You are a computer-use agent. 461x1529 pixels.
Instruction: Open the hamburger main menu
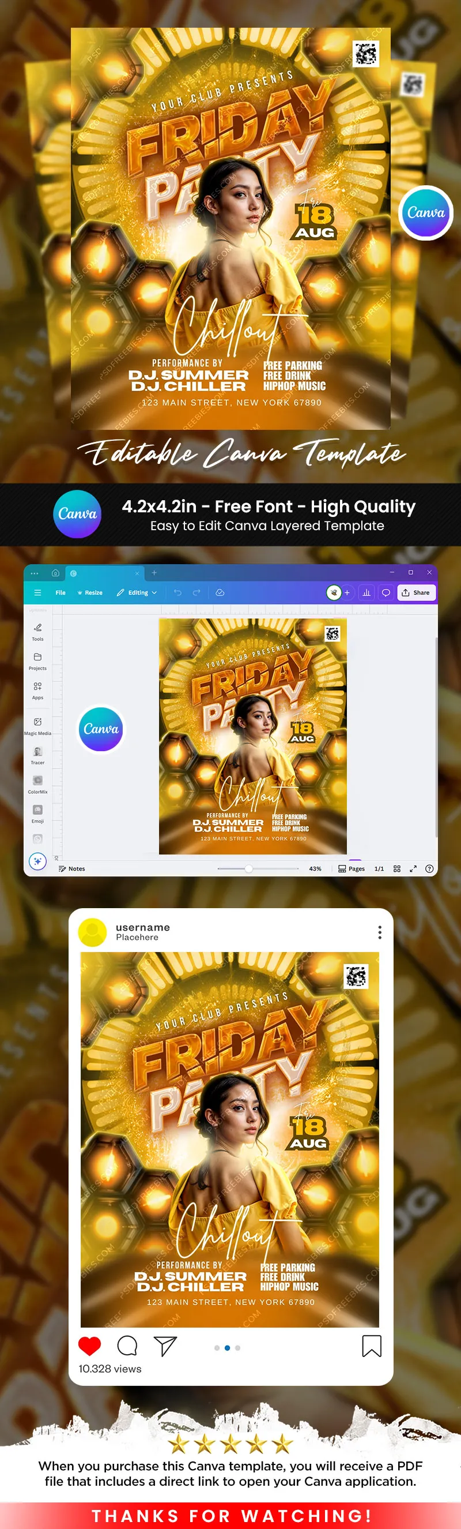click(38, 593)
